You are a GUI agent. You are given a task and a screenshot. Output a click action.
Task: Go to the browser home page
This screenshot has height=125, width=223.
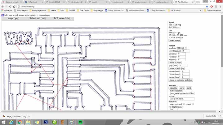[14, 6]
